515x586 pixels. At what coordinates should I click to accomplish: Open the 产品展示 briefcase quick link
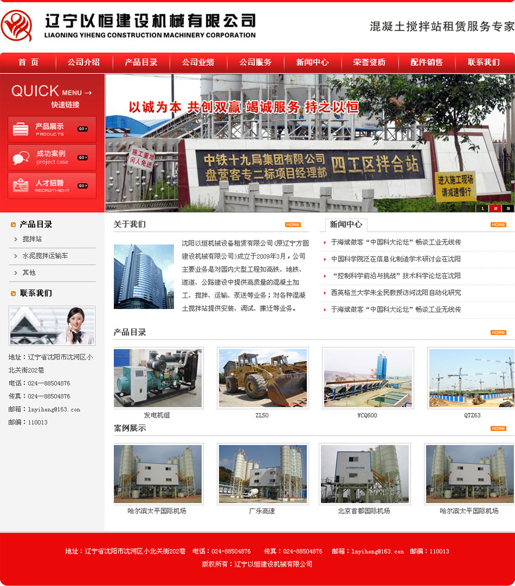[x=52, y=129]
